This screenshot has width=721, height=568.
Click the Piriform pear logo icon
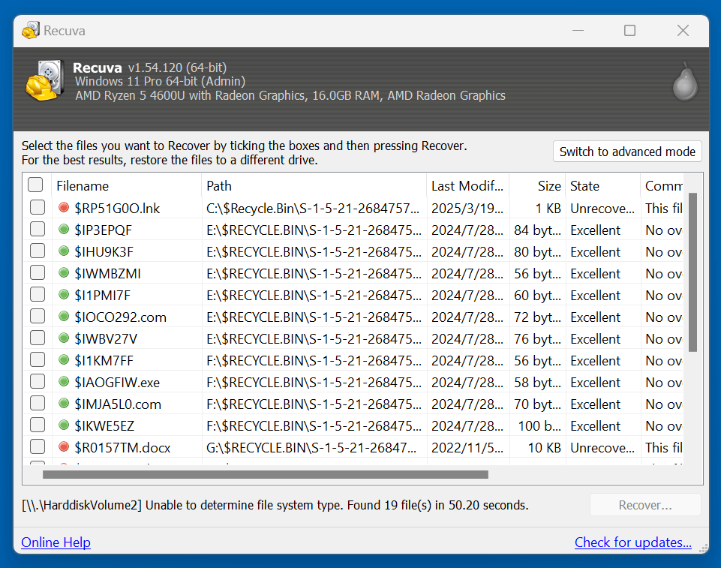(x=683, y=81)
